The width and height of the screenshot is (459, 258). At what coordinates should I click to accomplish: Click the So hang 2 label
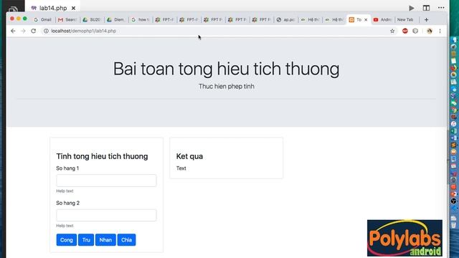click(x=67, y=203)
